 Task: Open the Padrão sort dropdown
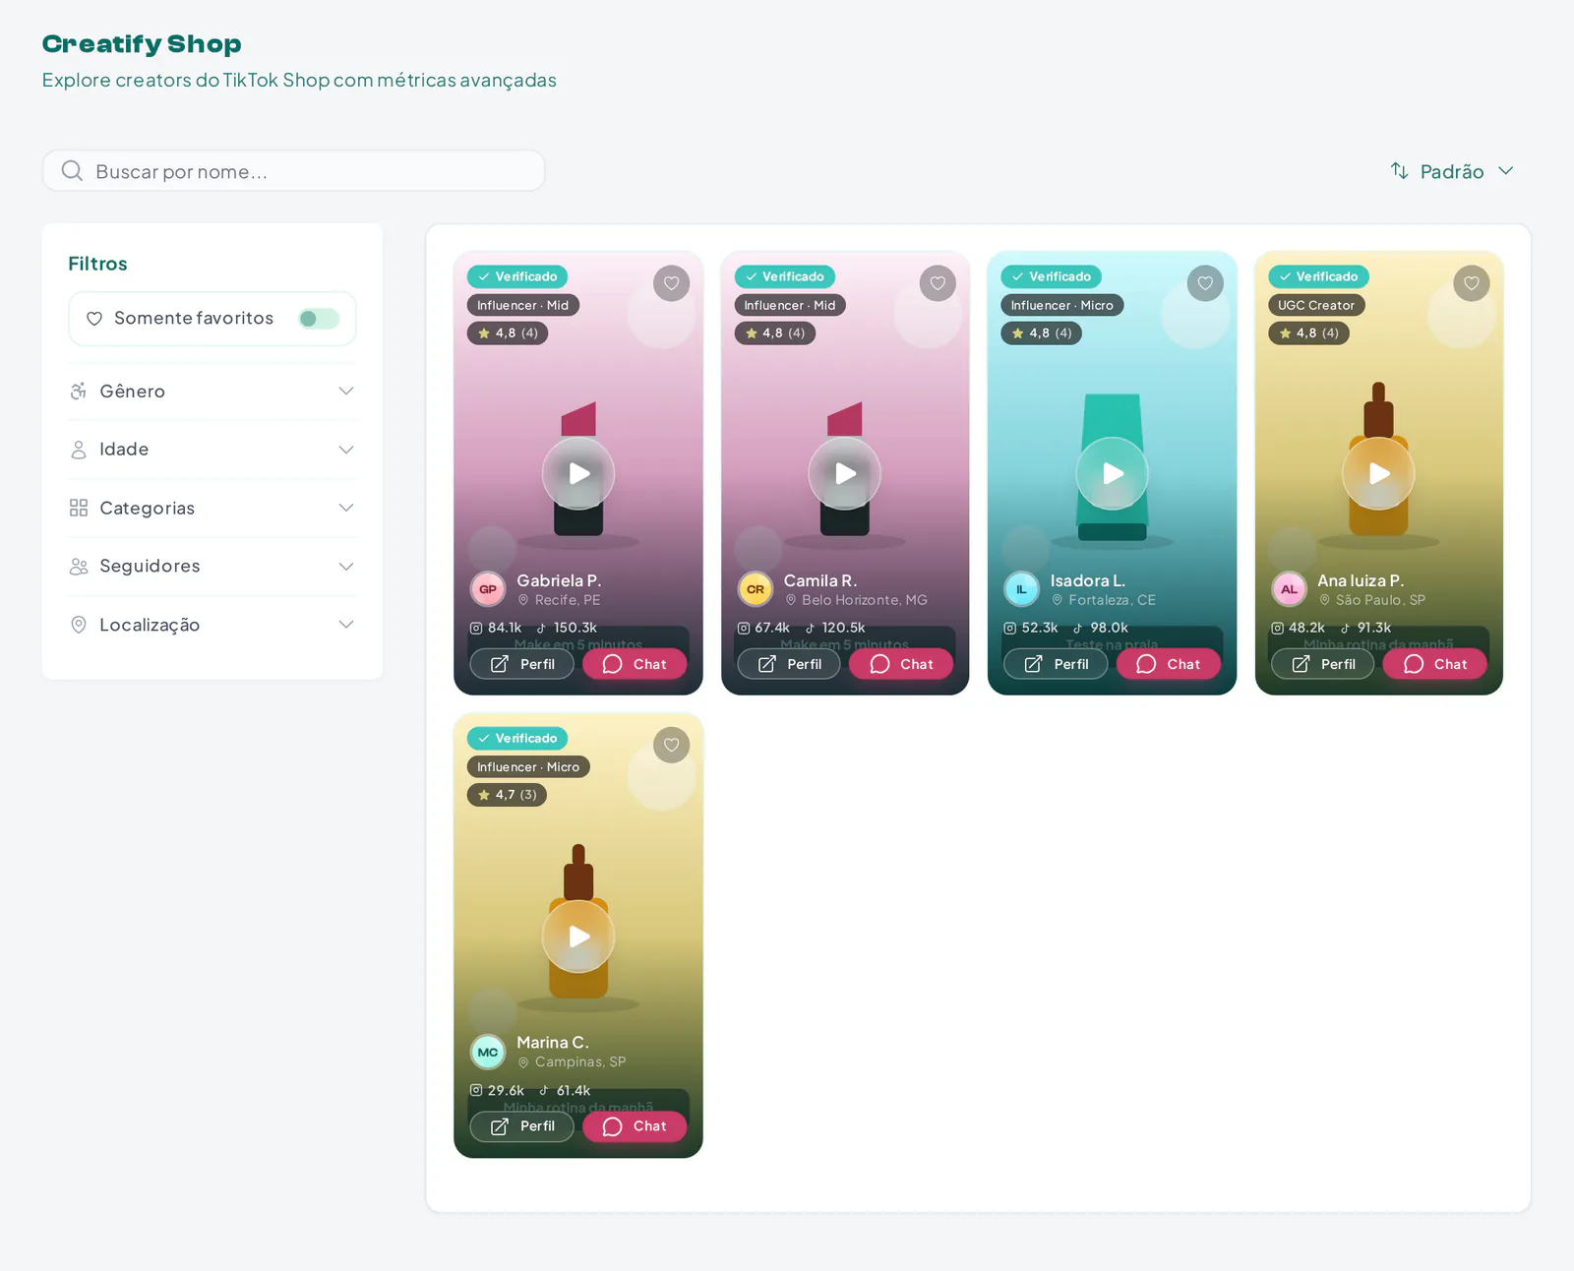(1451, 171)
